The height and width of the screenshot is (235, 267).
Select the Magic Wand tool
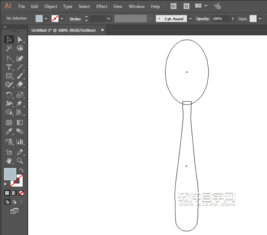(x=9, y=48)
